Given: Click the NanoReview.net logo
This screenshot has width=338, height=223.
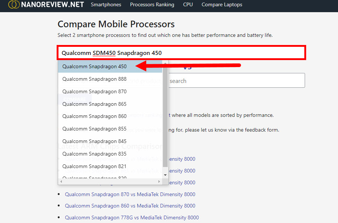Looking at the screenshot, I should point(46,4).
